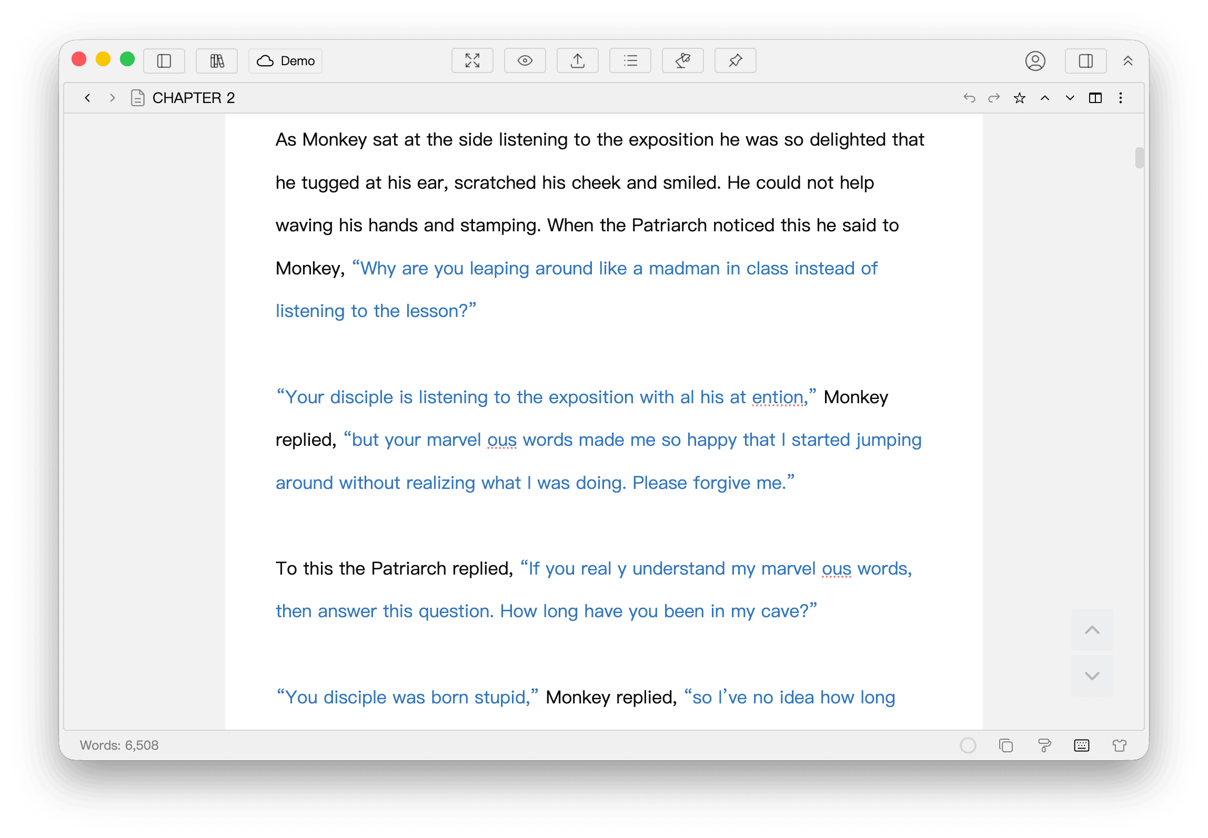Click the quote "You disciple was born stupid,"
Viewport: 1208px width, 838px height.
point(407,698)
